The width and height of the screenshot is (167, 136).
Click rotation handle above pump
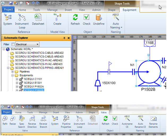[148, 55]
